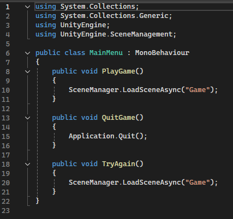233x219 pixels.
Task: Click SceneManager identifier on line 10
Action: [93, 90]
